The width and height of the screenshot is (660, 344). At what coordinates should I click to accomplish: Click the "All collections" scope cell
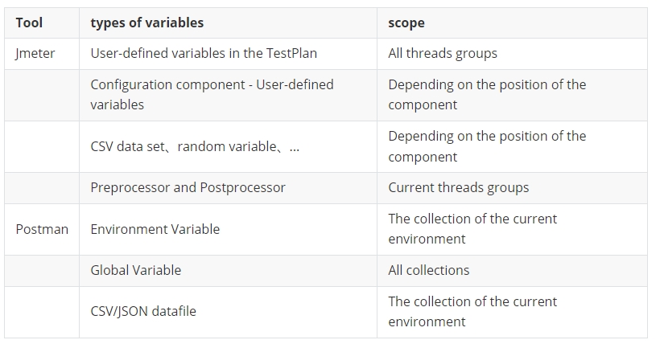coord(428,270)
